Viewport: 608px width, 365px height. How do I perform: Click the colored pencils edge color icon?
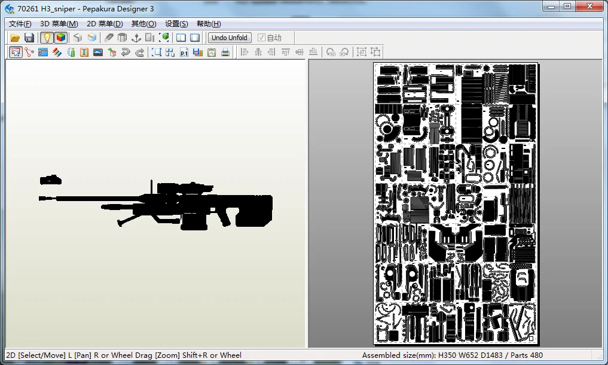pyautogui.click(x=57, y=52)
